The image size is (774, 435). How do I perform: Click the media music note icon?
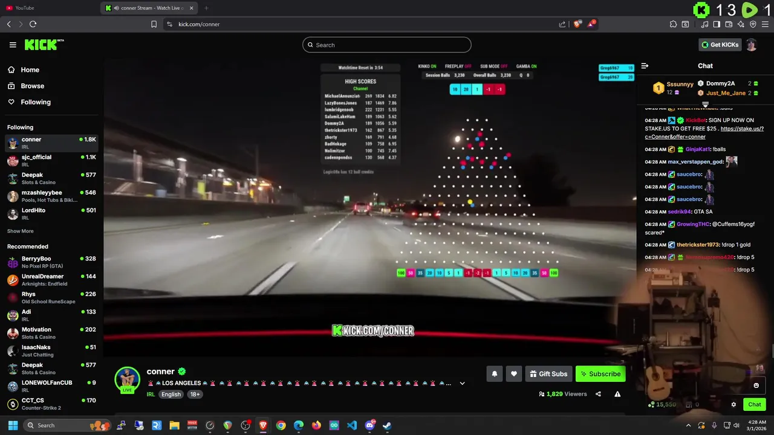704,24
